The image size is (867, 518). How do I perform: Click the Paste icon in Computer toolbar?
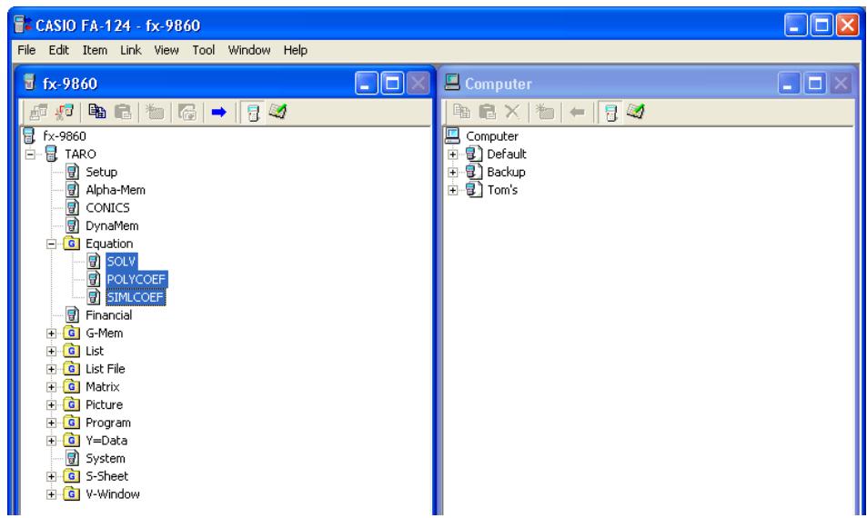point(487,112)
